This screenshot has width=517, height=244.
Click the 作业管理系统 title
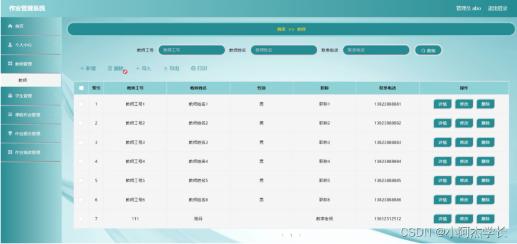tap(27, 8)
